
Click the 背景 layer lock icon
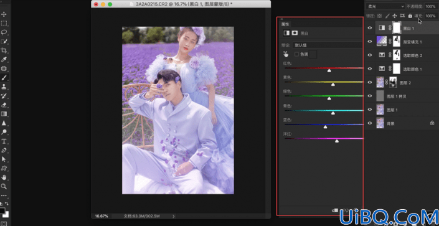pos(432,123)
